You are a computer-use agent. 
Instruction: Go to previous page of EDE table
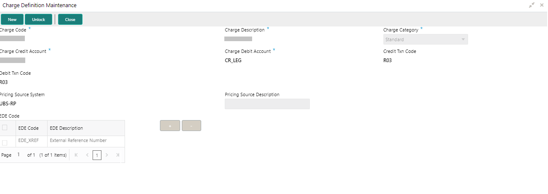coord(87,155)
